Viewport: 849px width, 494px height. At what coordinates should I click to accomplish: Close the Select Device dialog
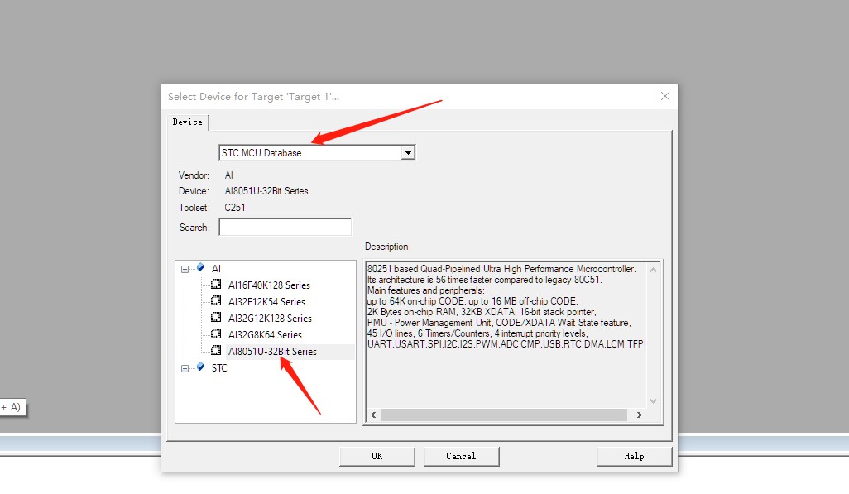click(x=664, y=96)
